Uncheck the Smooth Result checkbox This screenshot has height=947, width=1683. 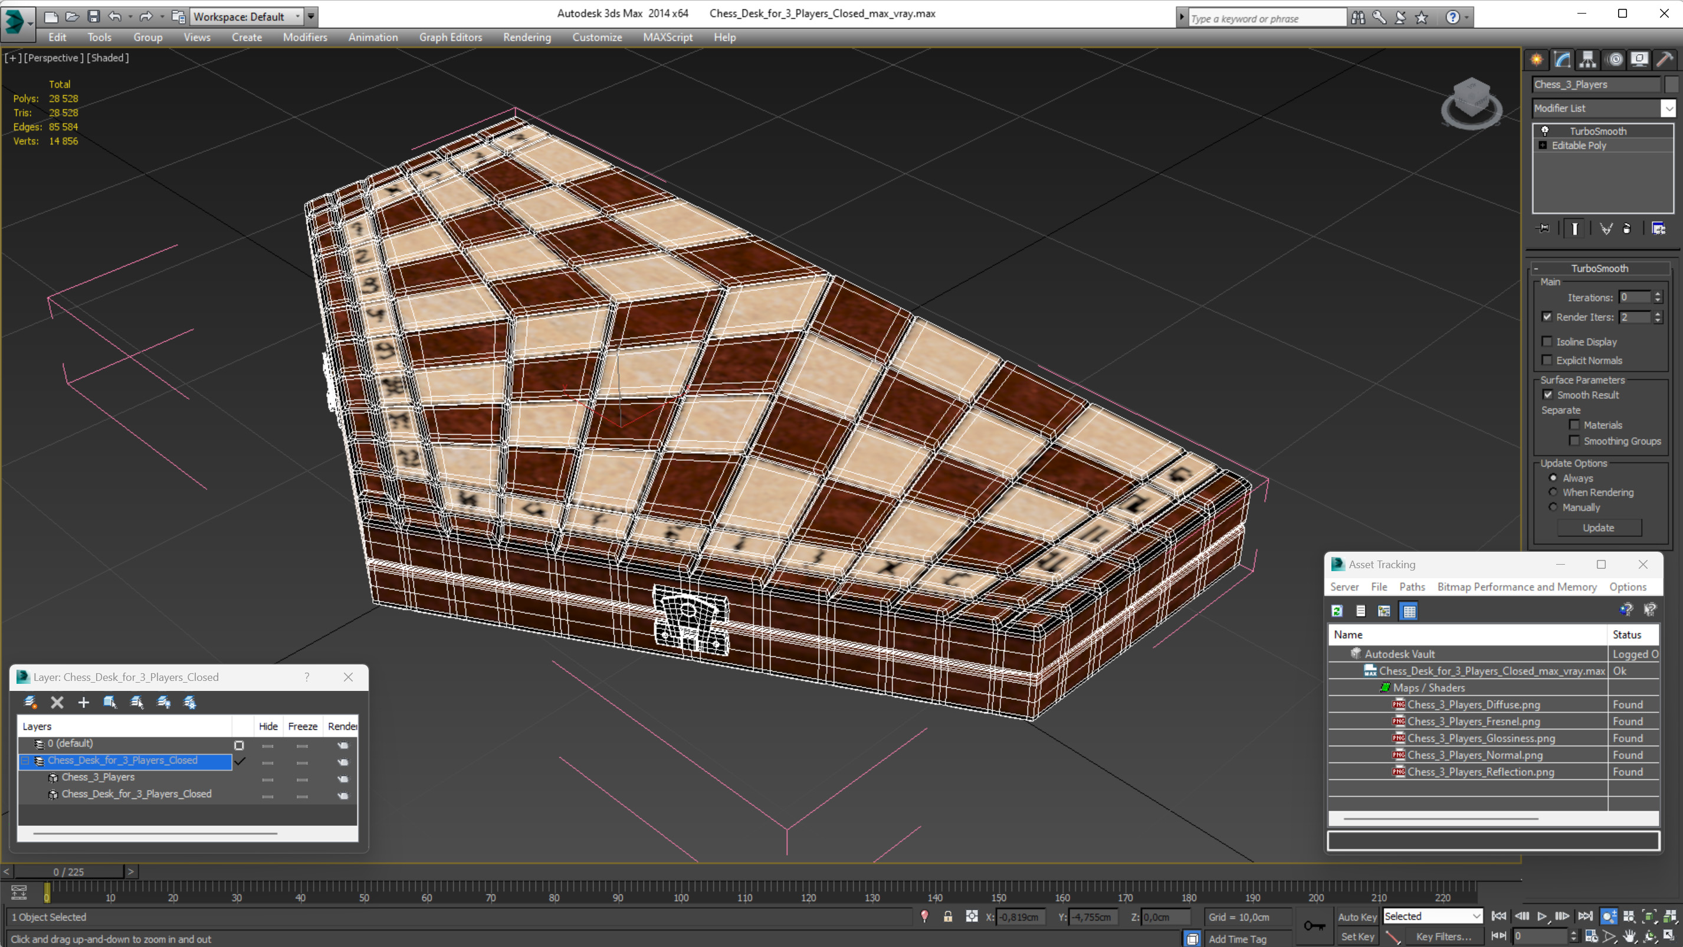(1548, 395)
